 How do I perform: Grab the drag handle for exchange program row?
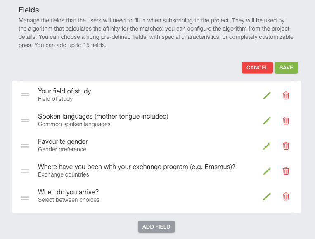pyautogui.click(x=25, y=171)
